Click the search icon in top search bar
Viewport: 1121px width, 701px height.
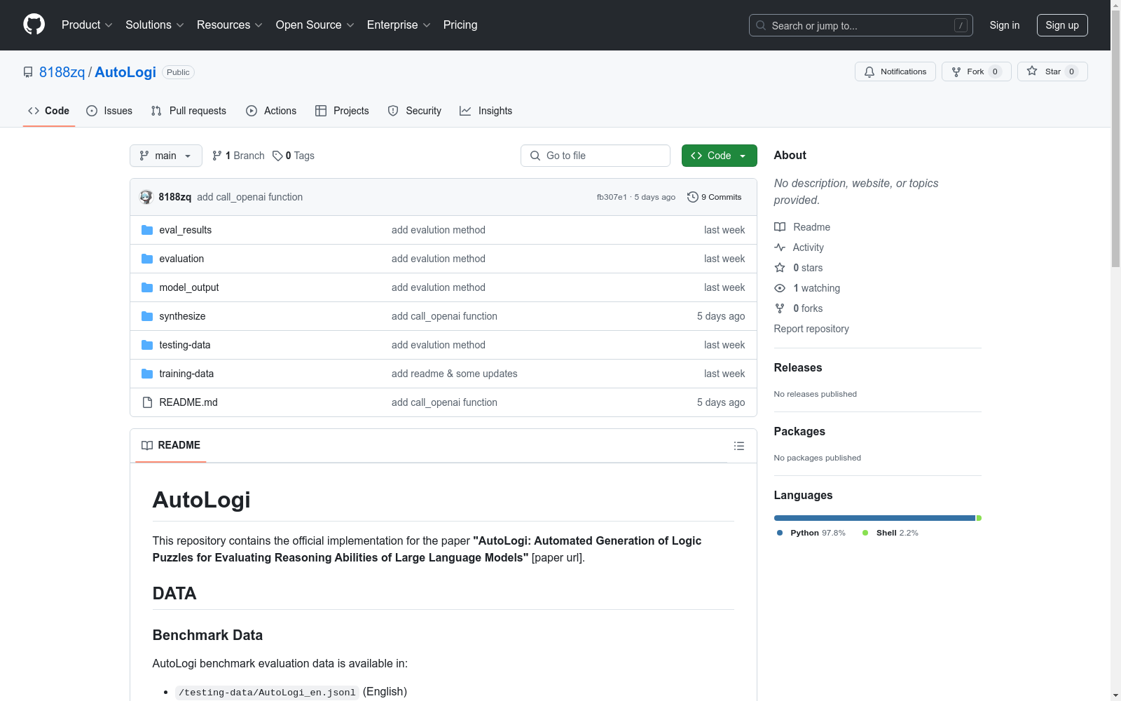click(x=761, y=25)
